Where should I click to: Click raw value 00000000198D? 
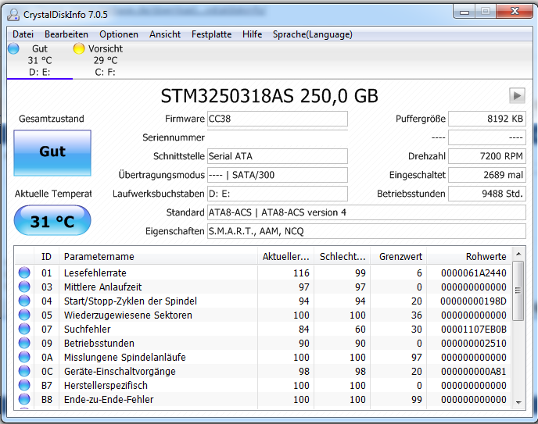474,301
